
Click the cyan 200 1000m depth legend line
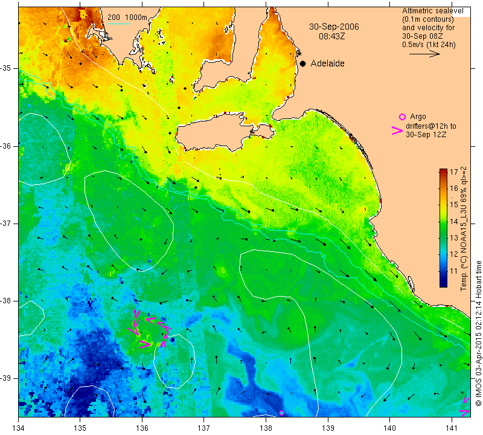tap(118, 24)
